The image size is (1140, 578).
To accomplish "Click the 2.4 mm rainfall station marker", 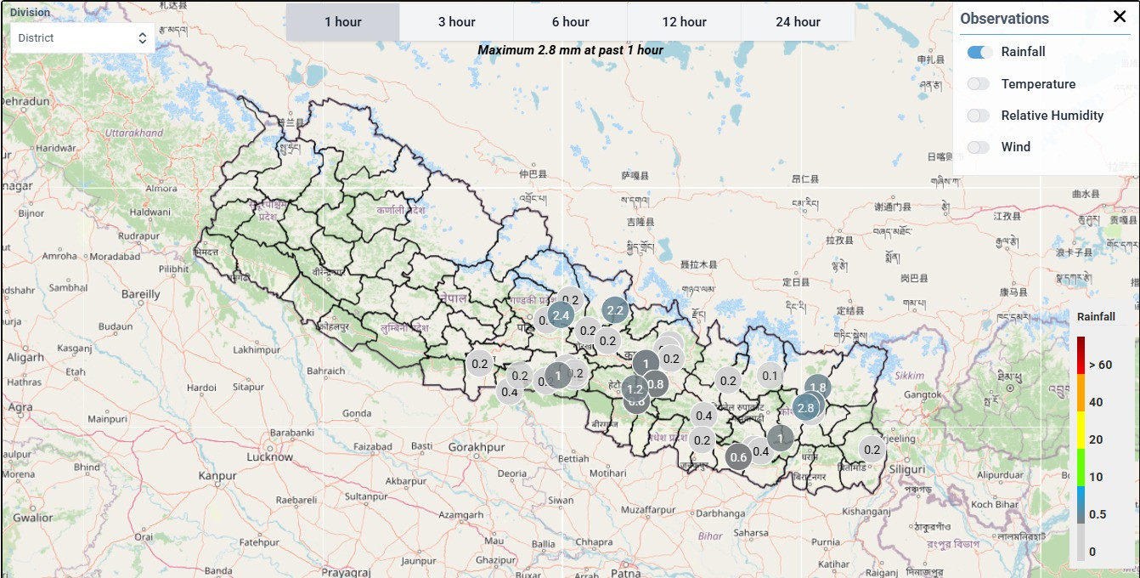I will 560,315.
